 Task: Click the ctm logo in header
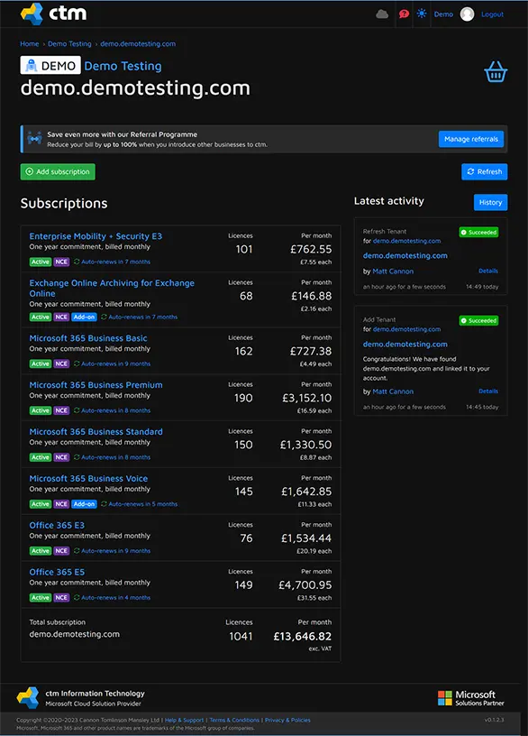point(53,14)
